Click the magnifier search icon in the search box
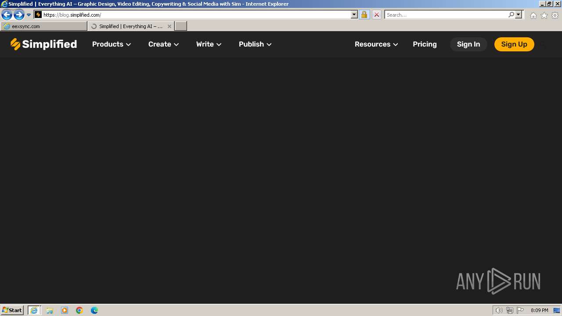 511,15
